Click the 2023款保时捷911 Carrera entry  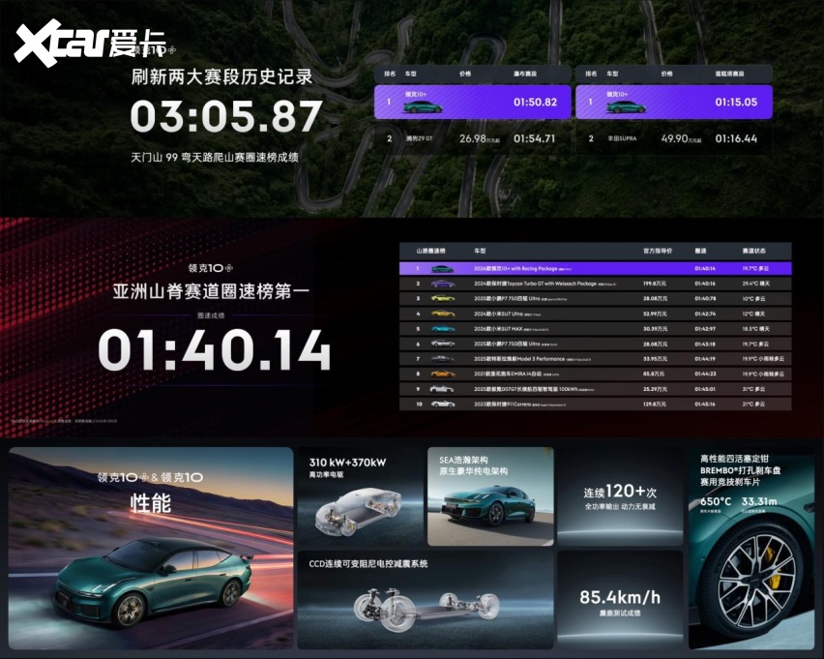[x=520, y=404]
